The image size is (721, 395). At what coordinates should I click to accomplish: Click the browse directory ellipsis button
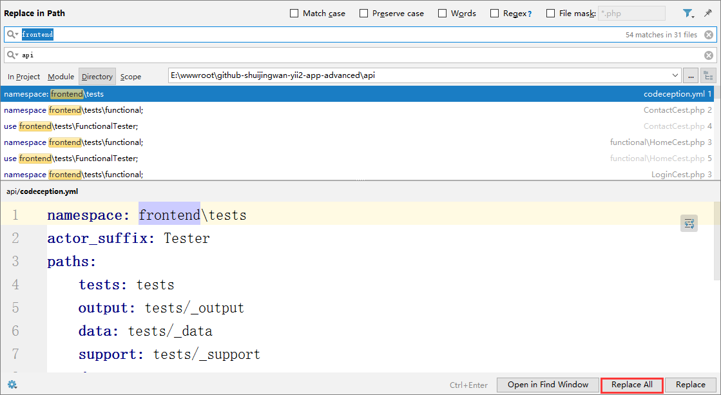pos(691,76)
